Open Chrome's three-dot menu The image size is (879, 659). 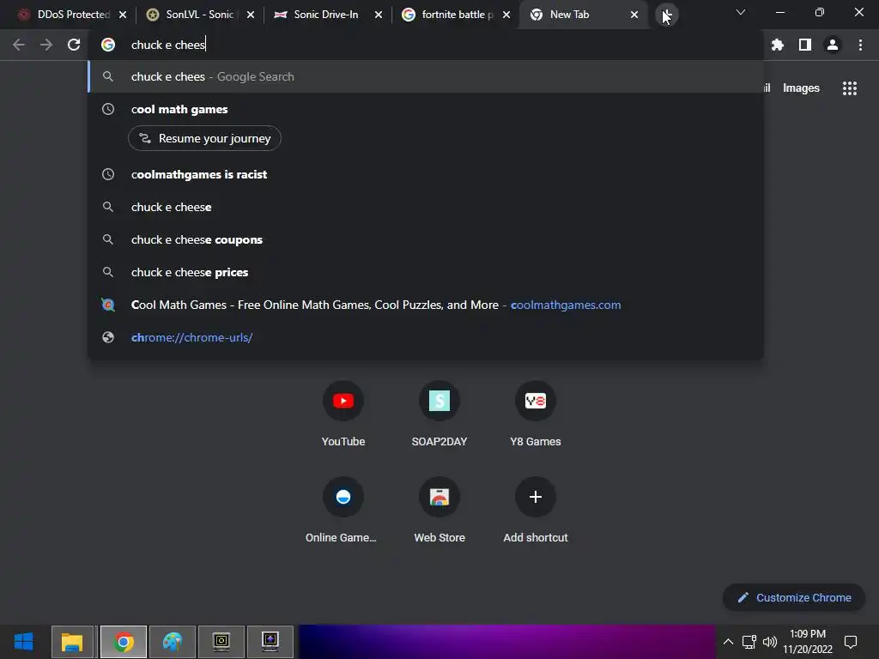click(860, 45)
